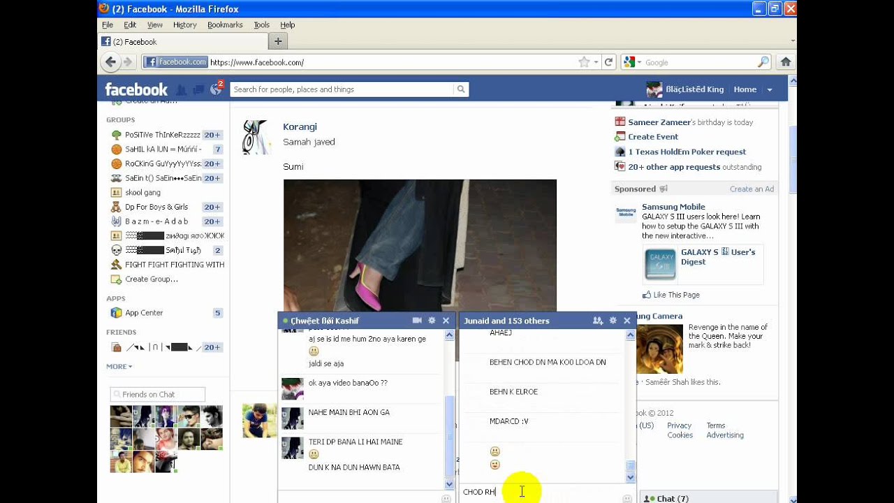Add friends to Junaid group chat
The image size is (894, 503).
tap(598, 321)
